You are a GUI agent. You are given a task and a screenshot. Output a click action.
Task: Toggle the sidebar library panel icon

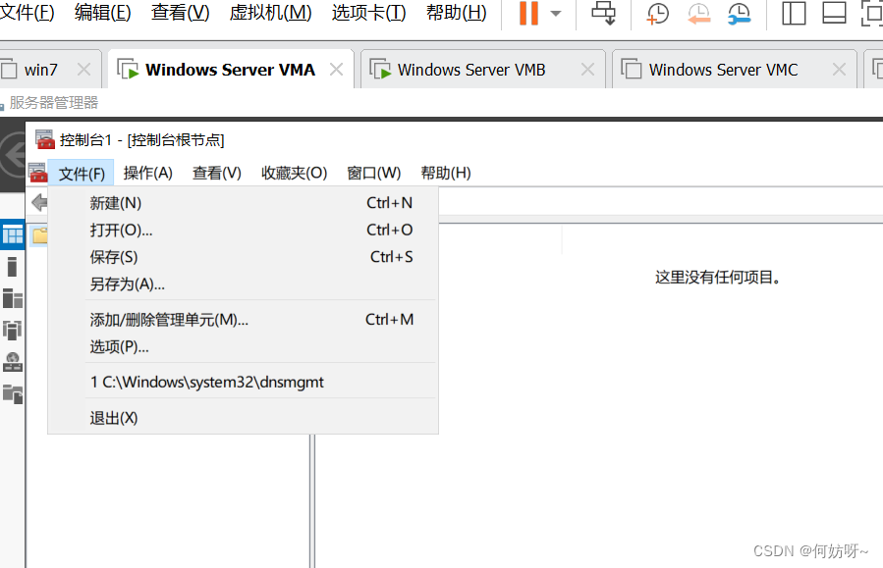pyautogui.click(x=794, y=13)
